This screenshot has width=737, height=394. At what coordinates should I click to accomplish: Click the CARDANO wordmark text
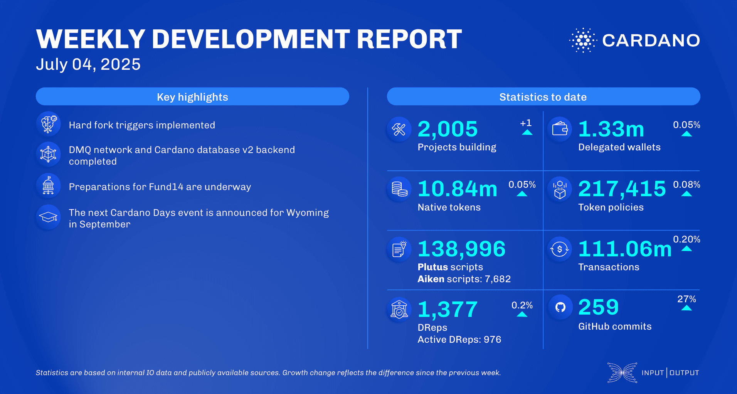point(651,40)
